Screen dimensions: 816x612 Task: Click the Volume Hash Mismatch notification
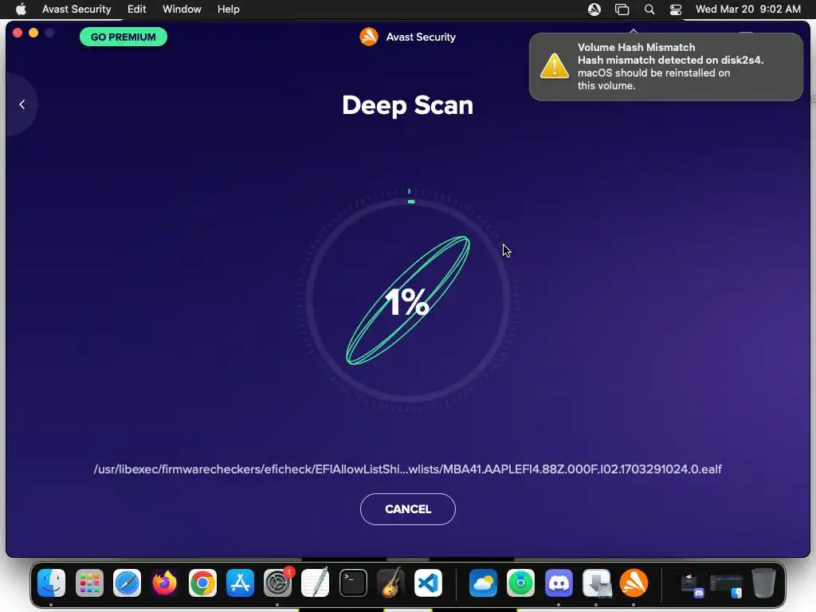click(665, 67)
